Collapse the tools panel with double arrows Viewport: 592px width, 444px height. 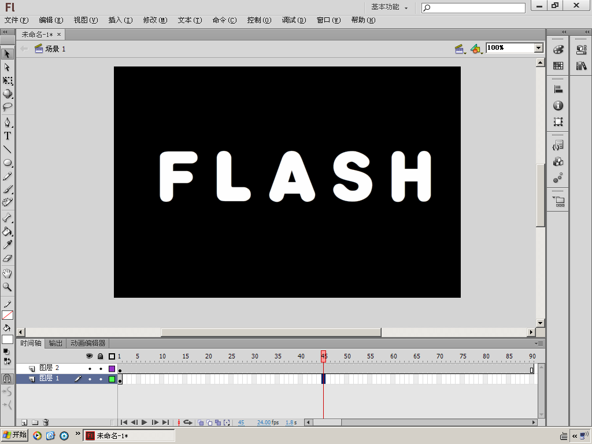5,32
